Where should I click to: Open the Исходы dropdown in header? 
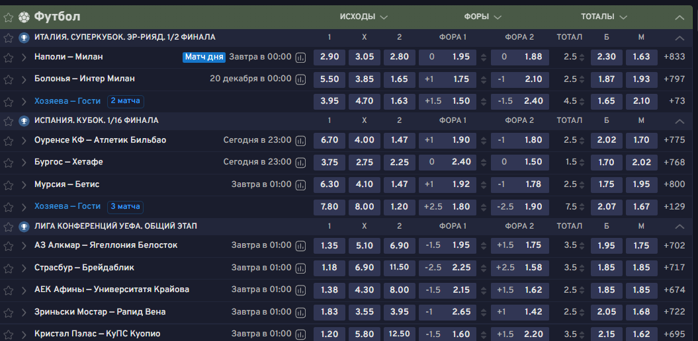[364, 17]
